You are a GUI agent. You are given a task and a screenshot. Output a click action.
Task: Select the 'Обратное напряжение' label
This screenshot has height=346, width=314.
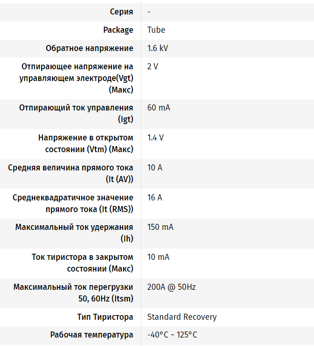[89, 48]
